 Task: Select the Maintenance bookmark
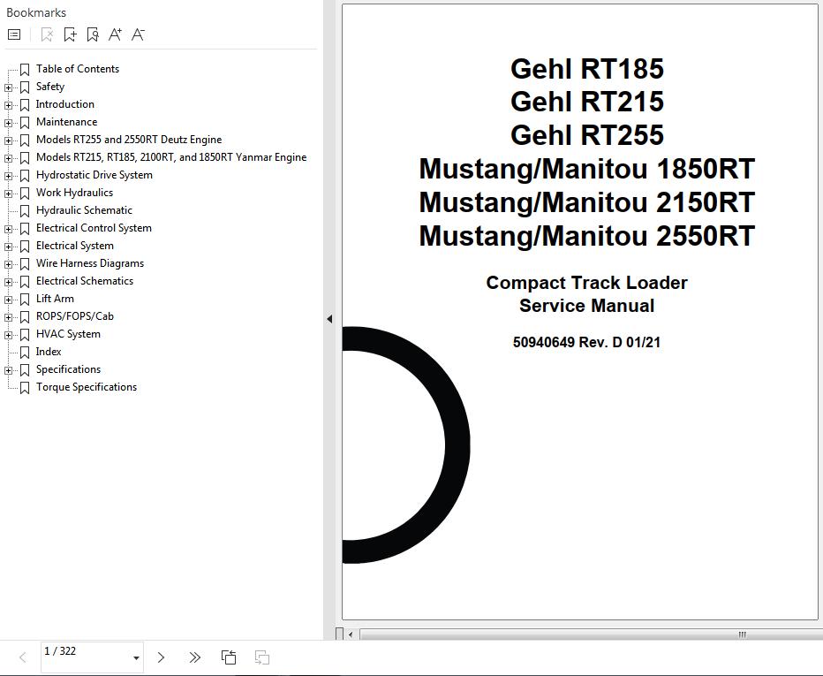click(x=66, y=122)
